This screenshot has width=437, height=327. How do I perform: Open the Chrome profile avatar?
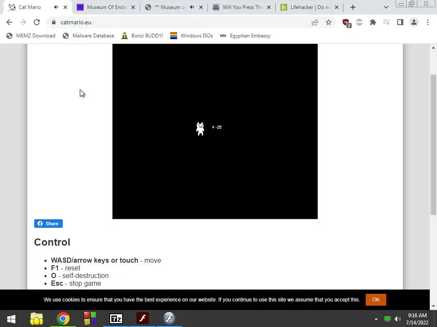pos(414,22)
